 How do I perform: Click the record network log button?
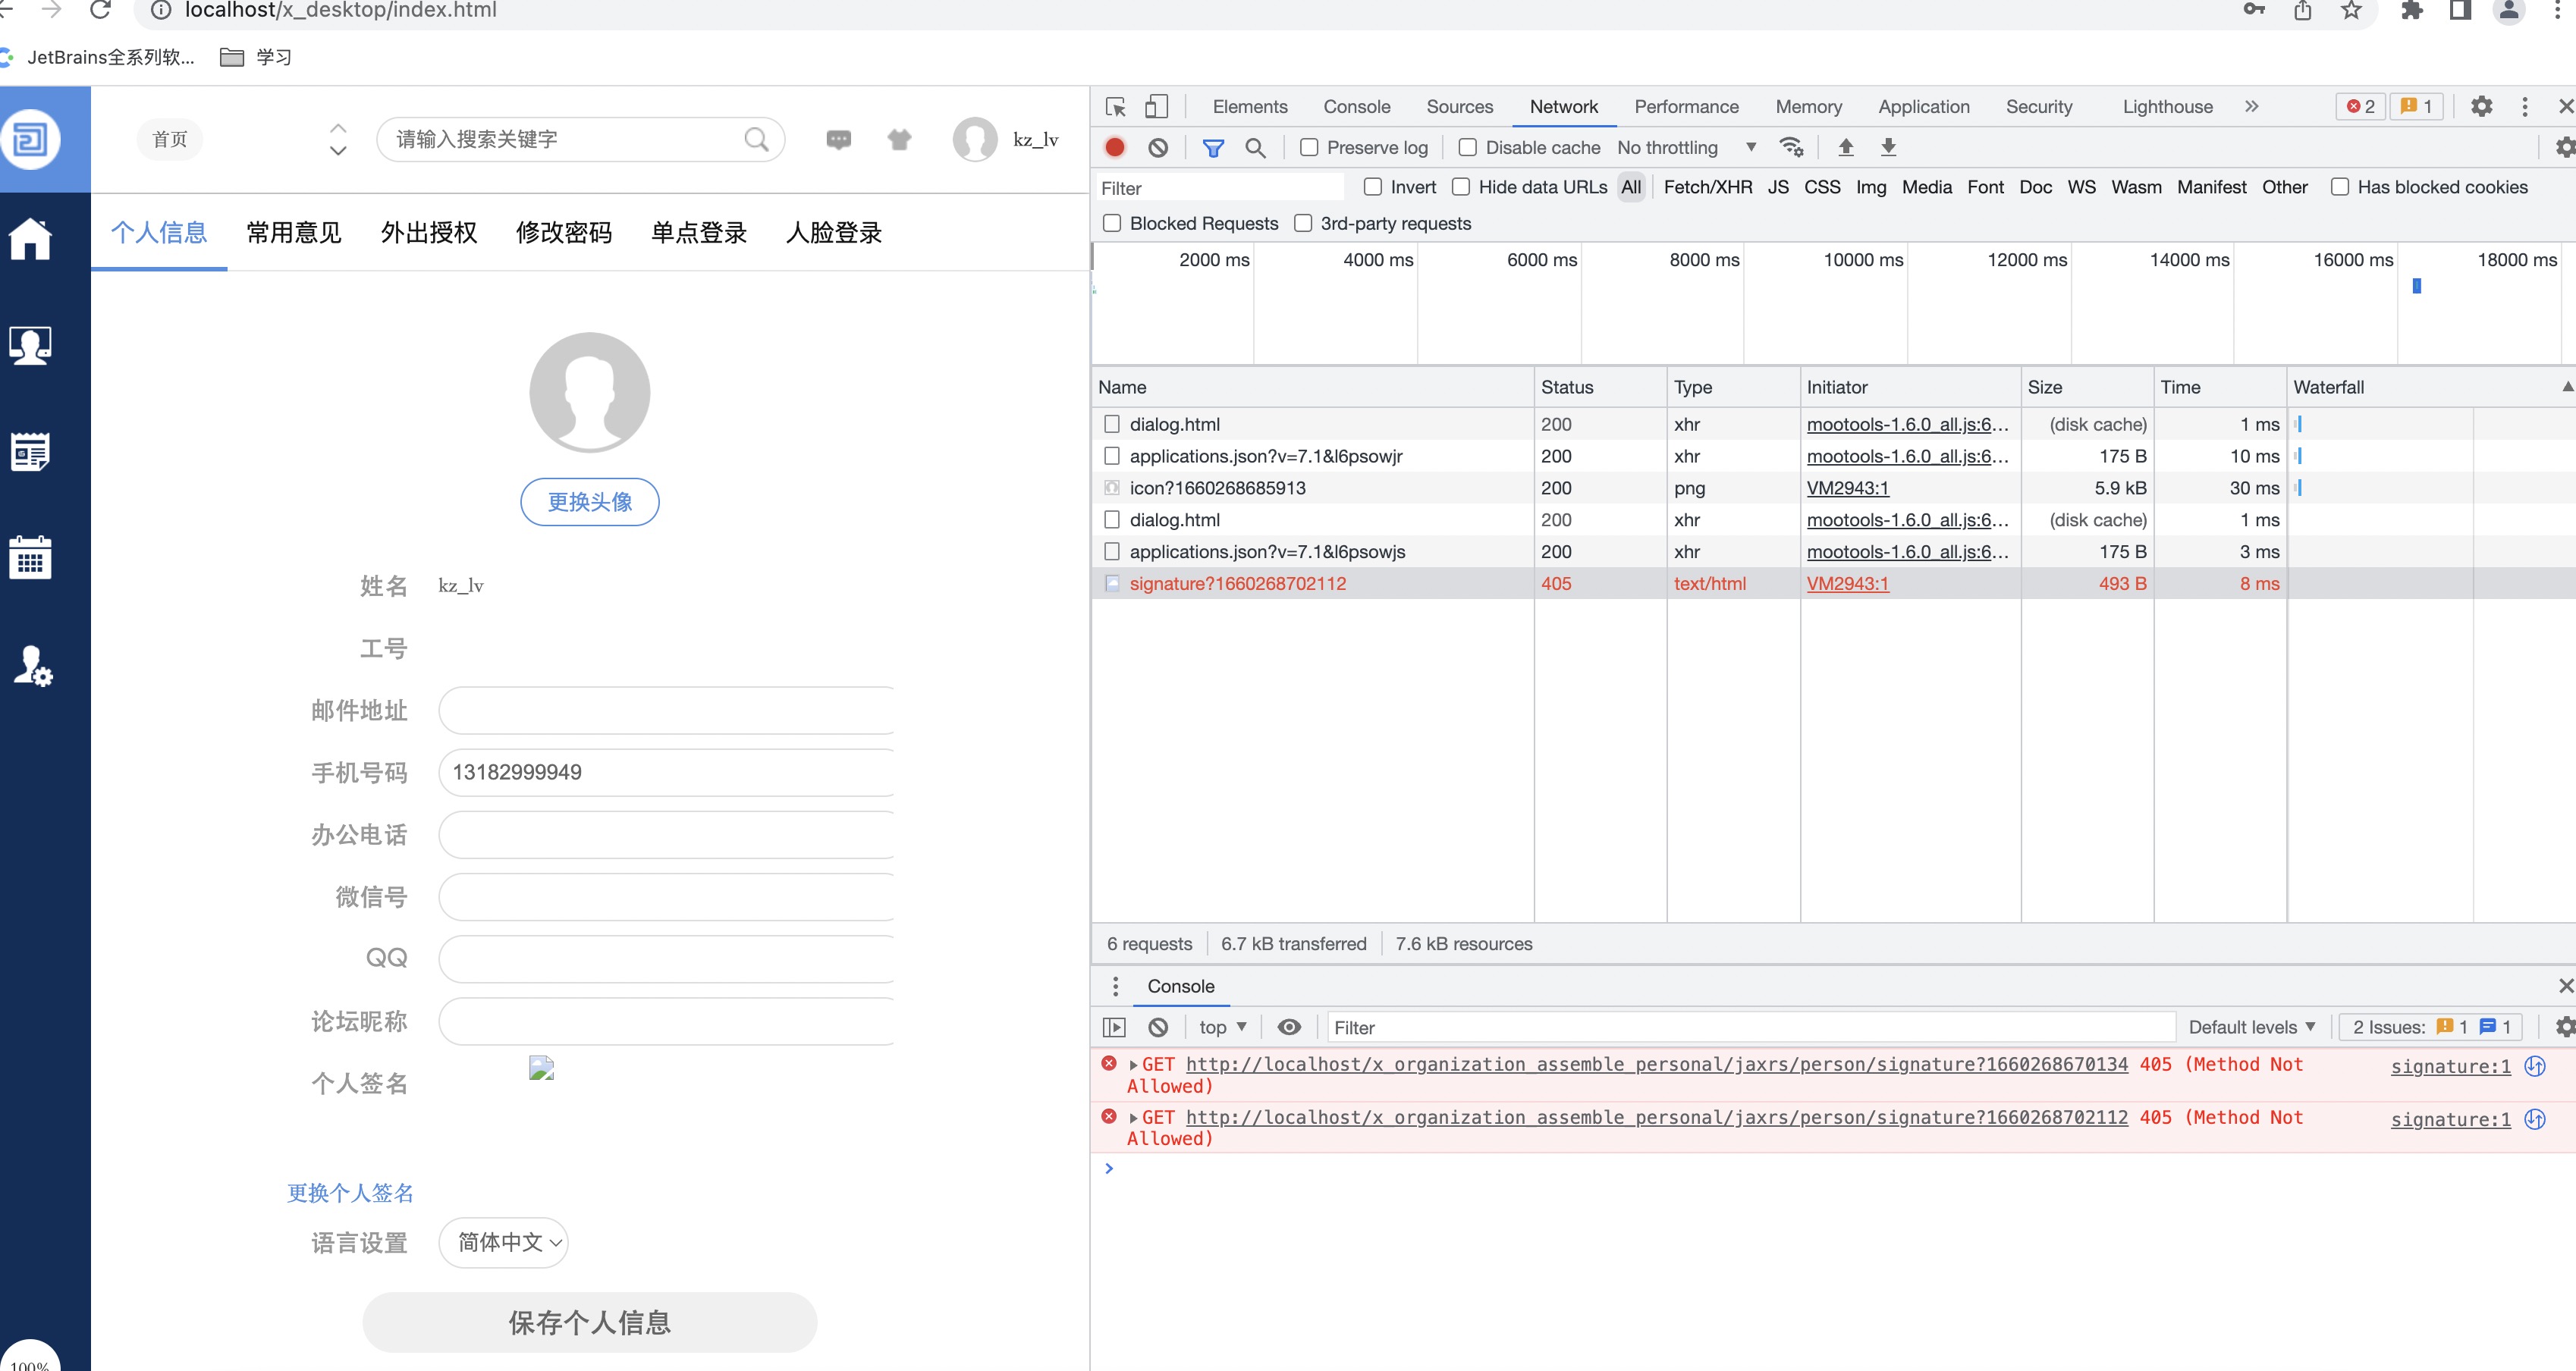pyautogui.click(x=1115, y=147)
